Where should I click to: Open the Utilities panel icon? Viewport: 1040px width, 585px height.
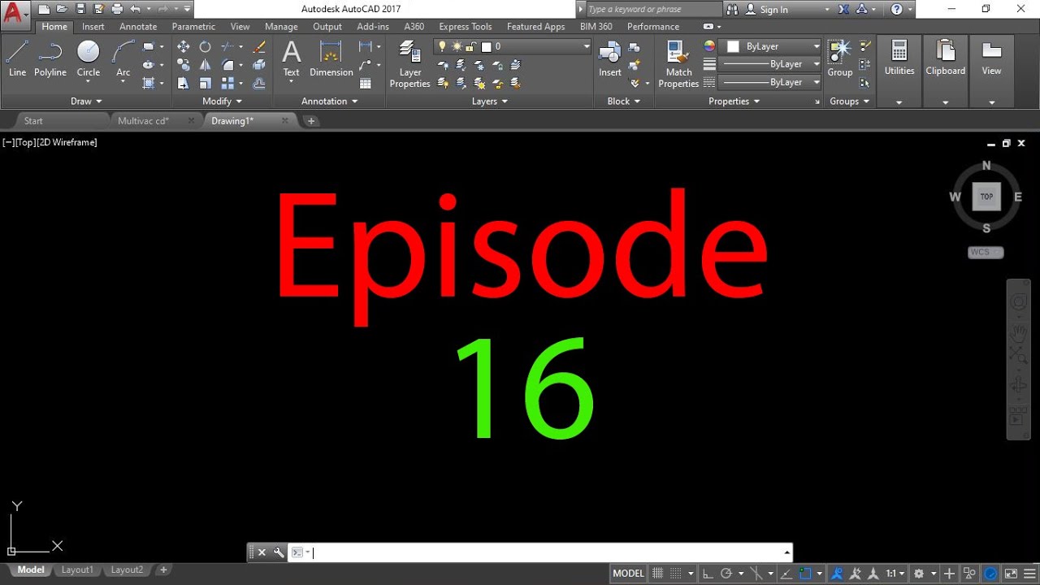click(x=899, y=58)
